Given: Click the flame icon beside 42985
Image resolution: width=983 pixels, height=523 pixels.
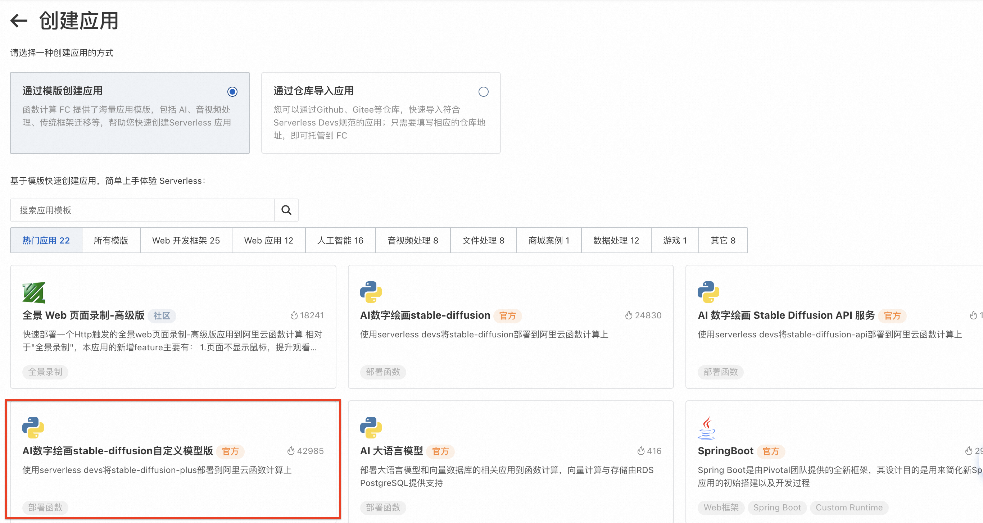Looking at the screenshot, I should click(291, 451).
